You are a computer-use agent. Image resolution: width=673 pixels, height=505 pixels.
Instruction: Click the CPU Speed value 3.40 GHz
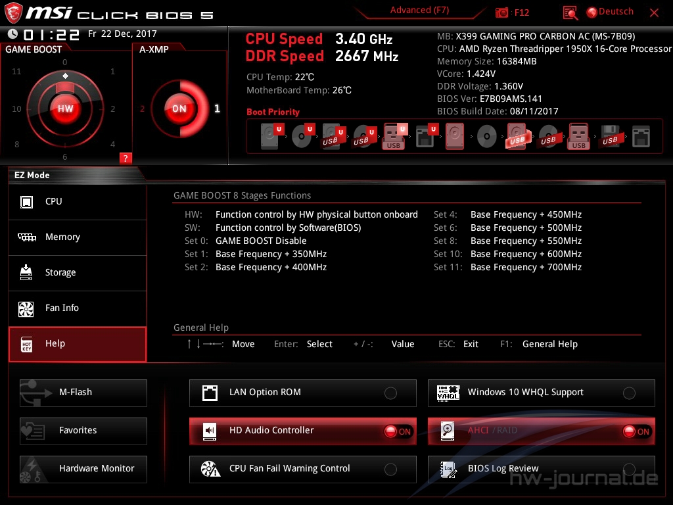[x=364, y=39]
